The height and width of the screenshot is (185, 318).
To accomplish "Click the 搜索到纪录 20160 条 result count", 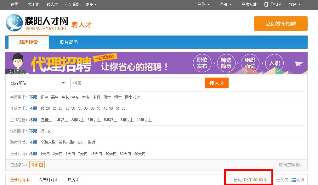I will coord(251,180).
